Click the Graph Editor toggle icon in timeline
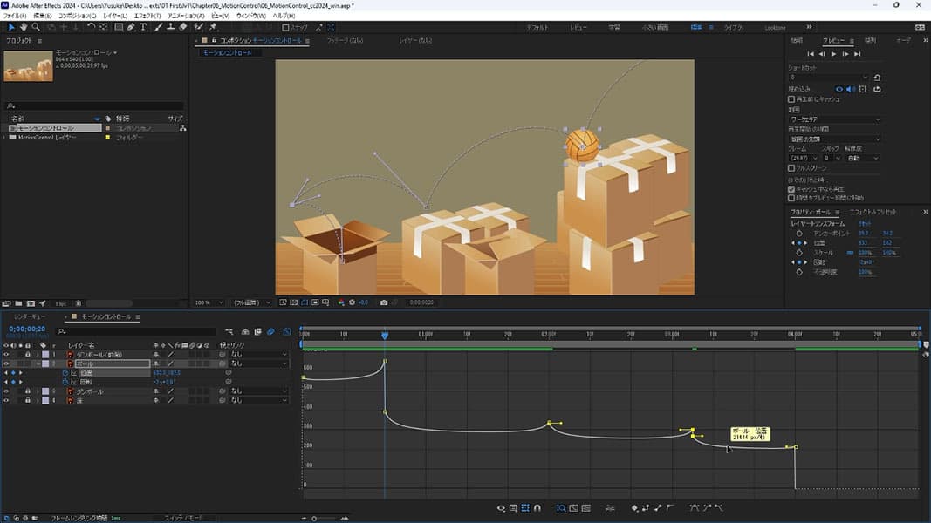Screen dimensions: 931x523 coord(287,331)
